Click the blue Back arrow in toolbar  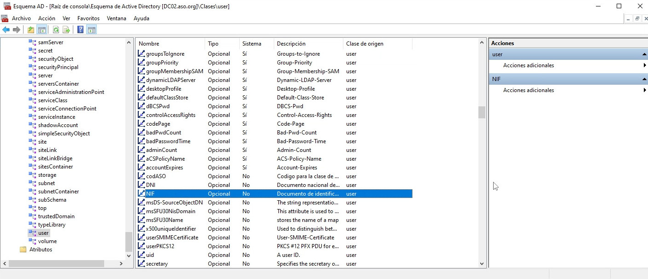pos(6,30)
